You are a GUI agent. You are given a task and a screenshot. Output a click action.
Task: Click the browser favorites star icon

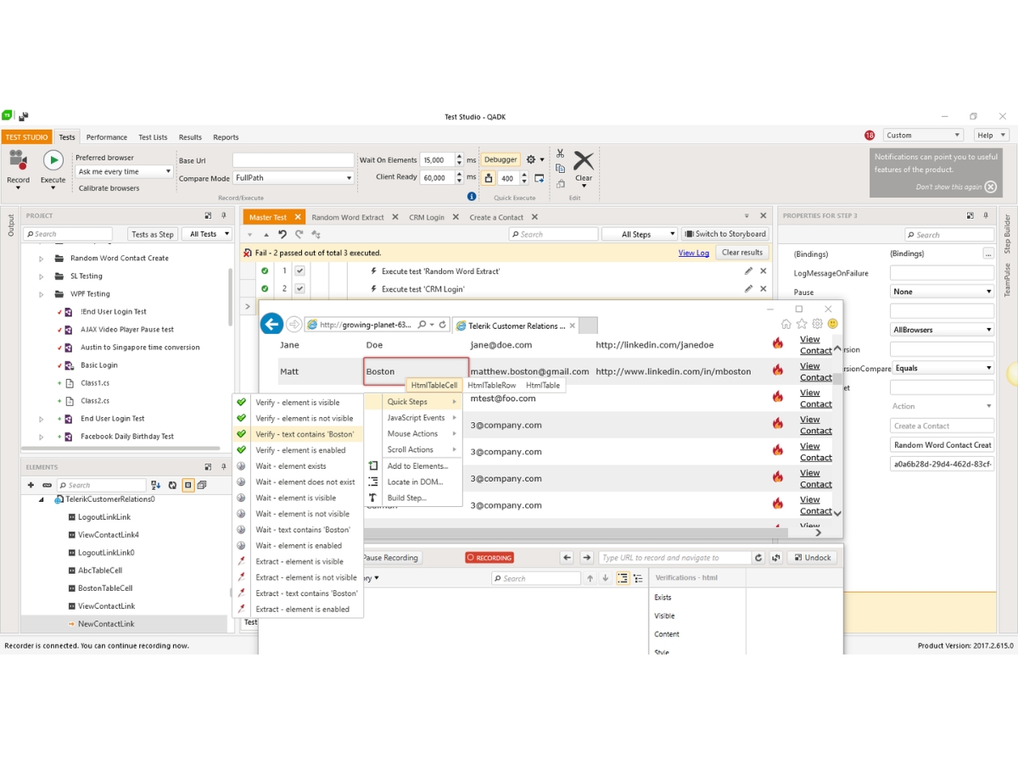[802, 324]
